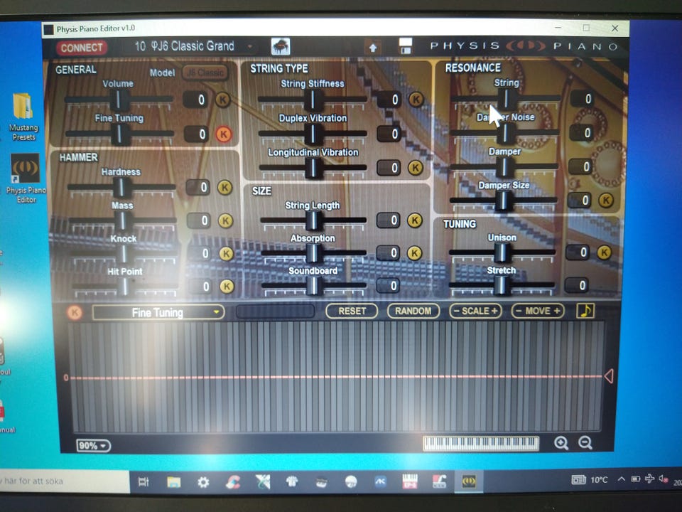Click the red CONNECT button
This screenshot has height=512, width=682.
point(81,48)
